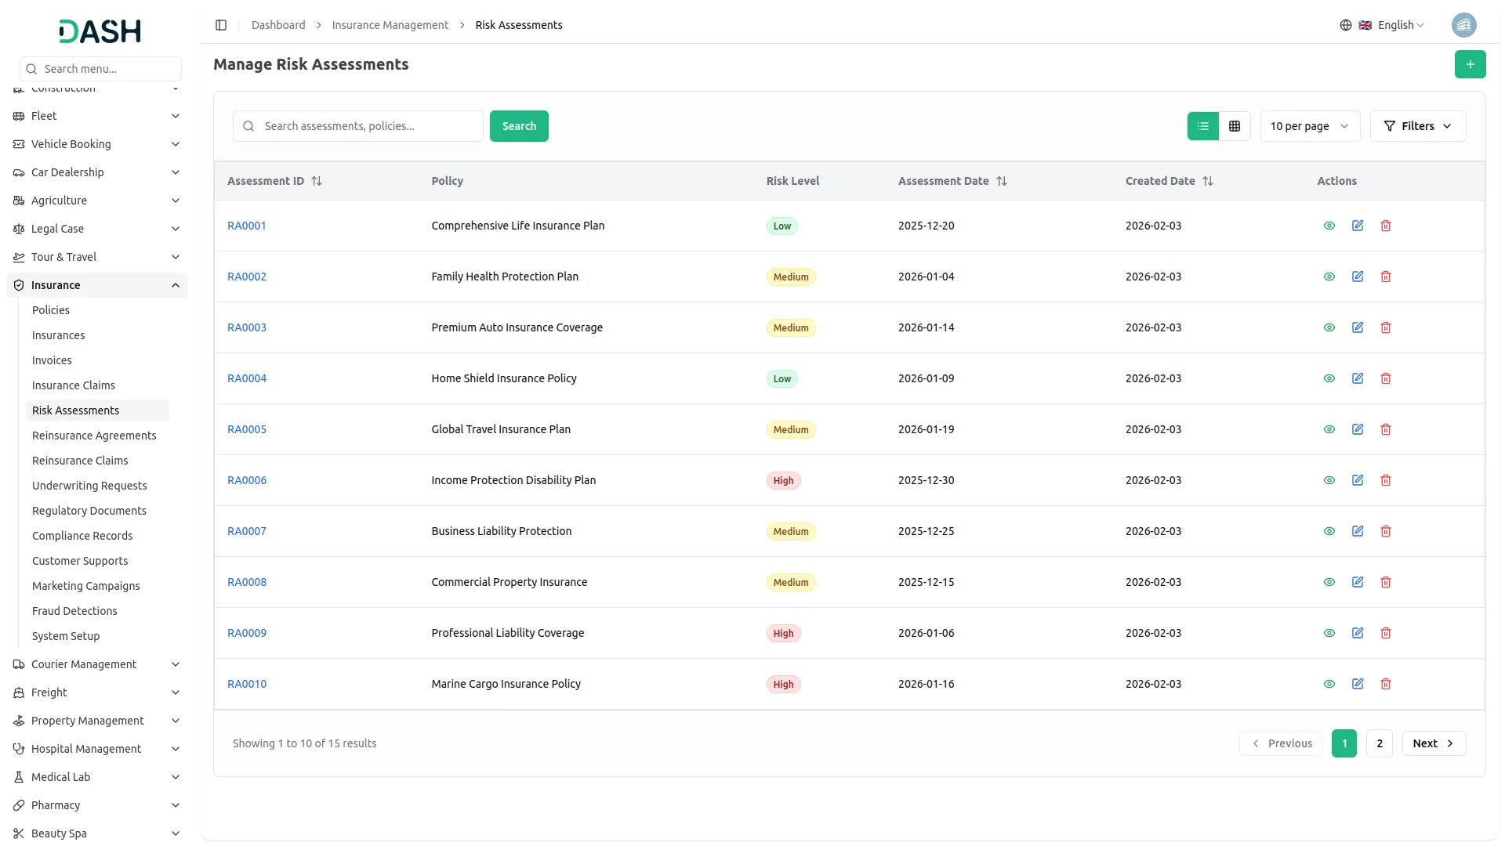The image size is (1505, 846).
Task: Open assessment RA0009 via its link
Action: click(247, 633)
